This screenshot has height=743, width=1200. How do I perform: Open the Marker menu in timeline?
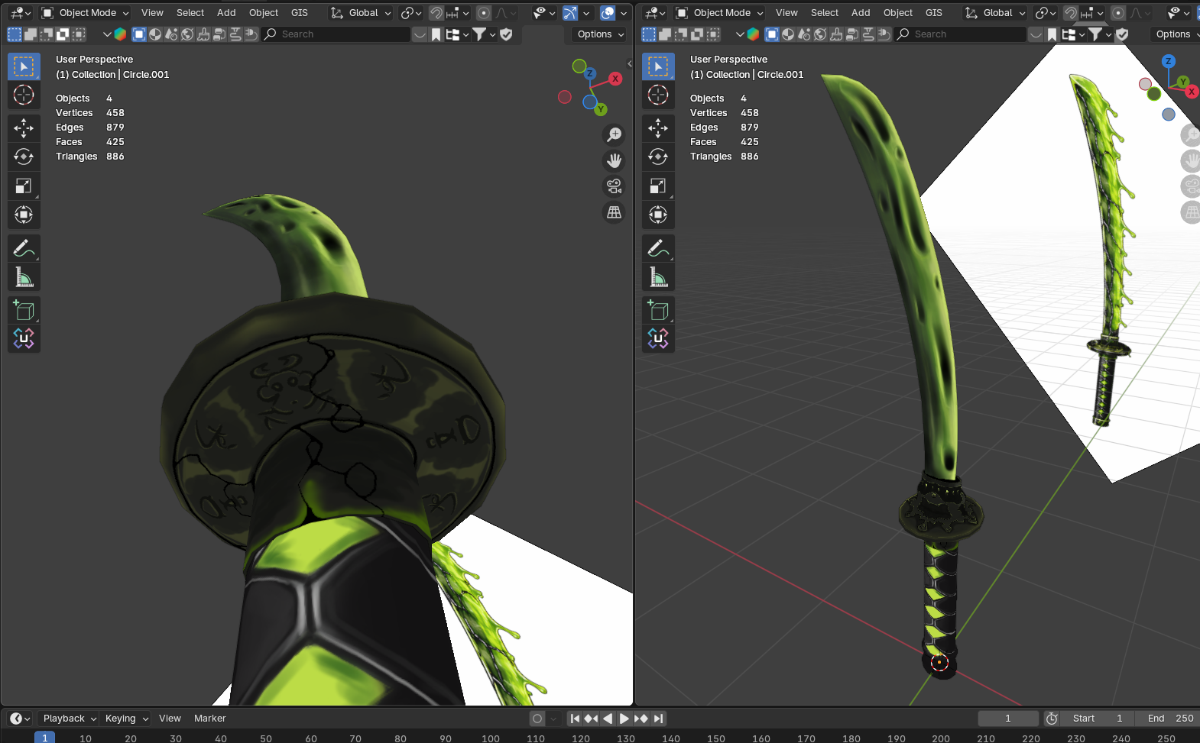tap(209, 719)
